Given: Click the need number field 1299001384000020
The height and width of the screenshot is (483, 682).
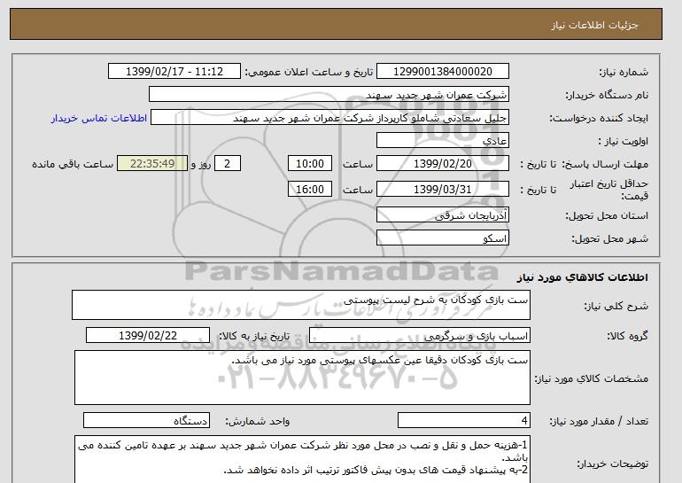Looking at the screenshot, I should pos(442,72).
